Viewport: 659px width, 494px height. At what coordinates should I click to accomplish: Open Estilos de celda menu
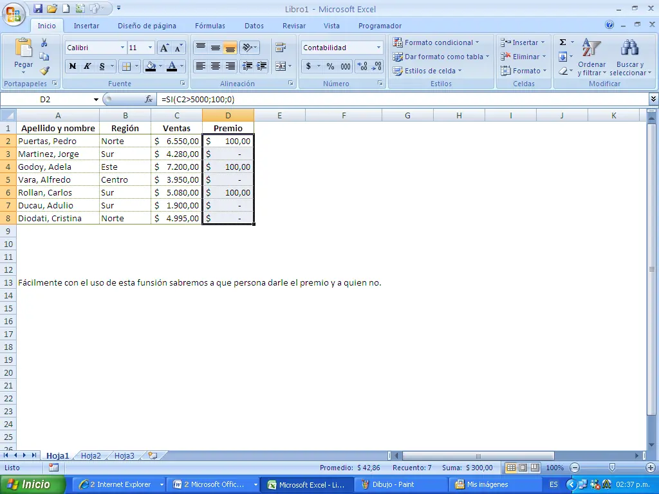(427, 71)
